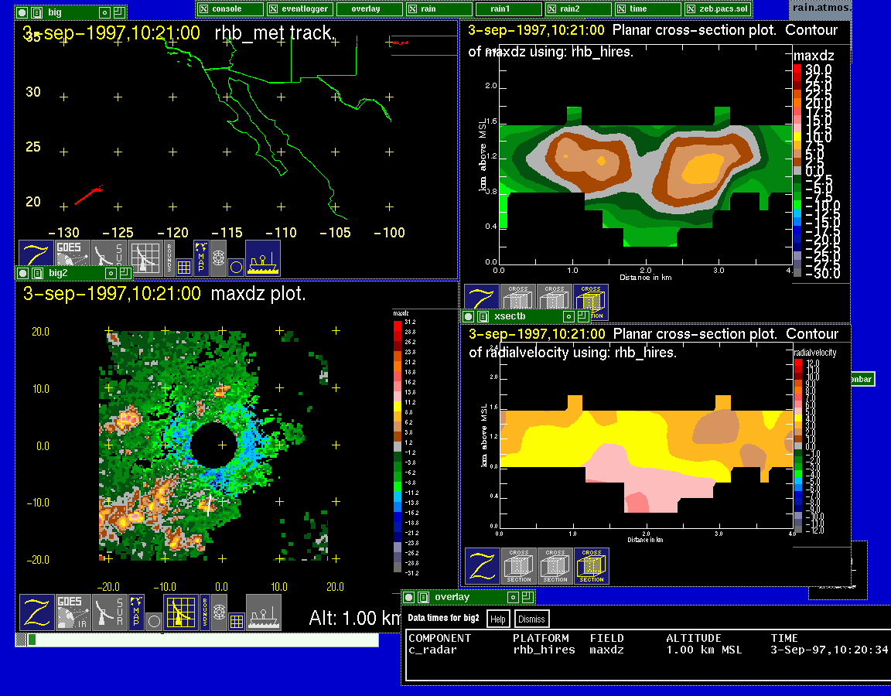
Task: Select the radar grid icon in big2 toolbar
Action: pos(181,612)
